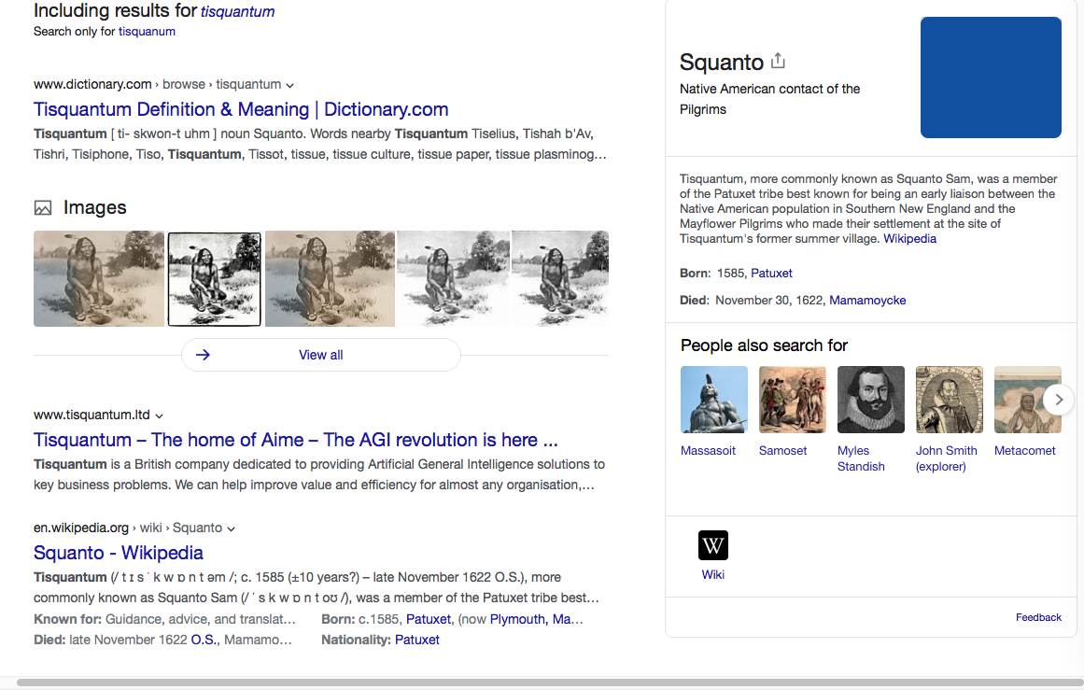The image size is (1084, 690).
Task: Open the fifth Squanto image thumbnail
Action: 560,278
